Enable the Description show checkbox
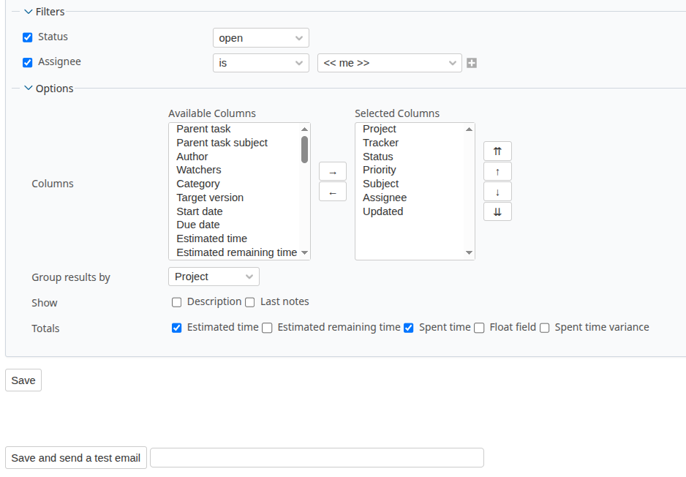Screen dimensions: 686x477 (177, 302)
